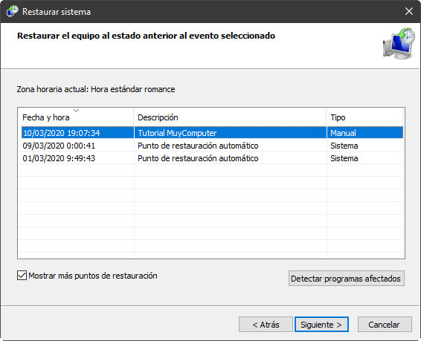Click the monitor with clock restore graphic
Image resolution: width=421 pixels, height=341 pixels.
coord(399,43)
